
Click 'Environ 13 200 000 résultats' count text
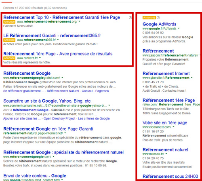(x=35, y=8)
